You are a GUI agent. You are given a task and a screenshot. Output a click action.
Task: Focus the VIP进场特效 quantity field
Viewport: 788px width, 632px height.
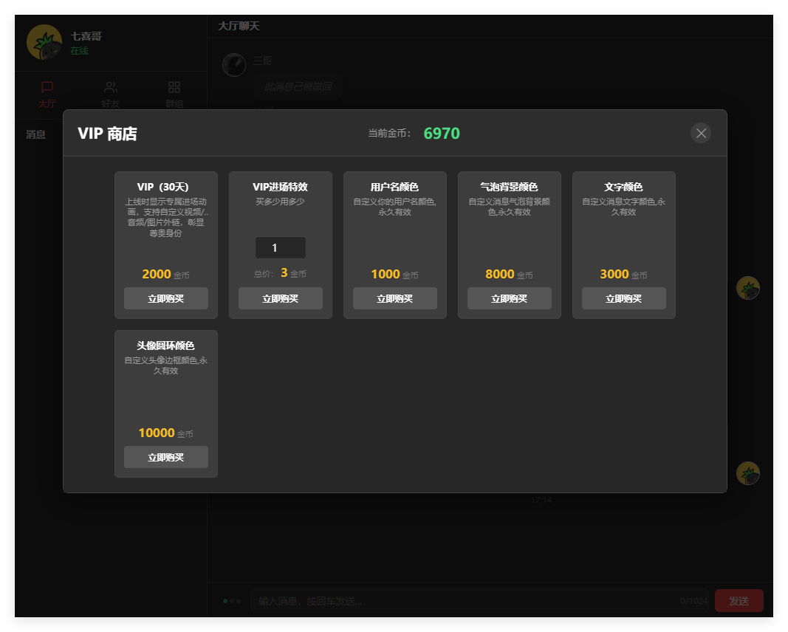(x=280, y=248)
